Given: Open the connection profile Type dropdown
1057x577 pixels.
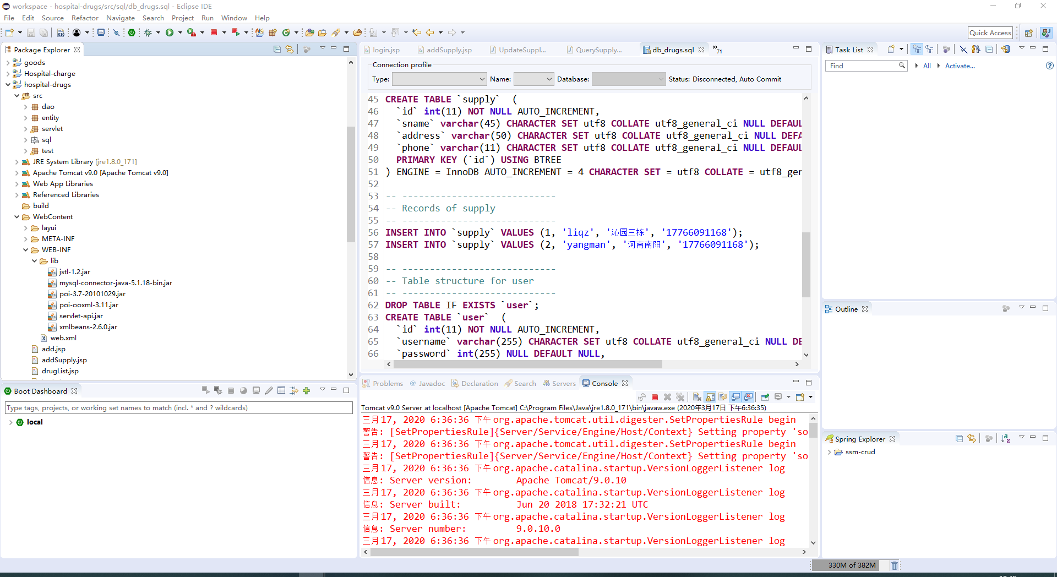Looking at the screenshot, I should [x=439, y=79].
